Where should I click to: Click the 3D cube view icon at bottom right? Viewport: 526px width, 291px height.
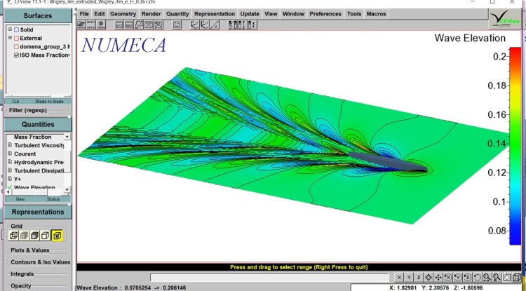(517, 277)
